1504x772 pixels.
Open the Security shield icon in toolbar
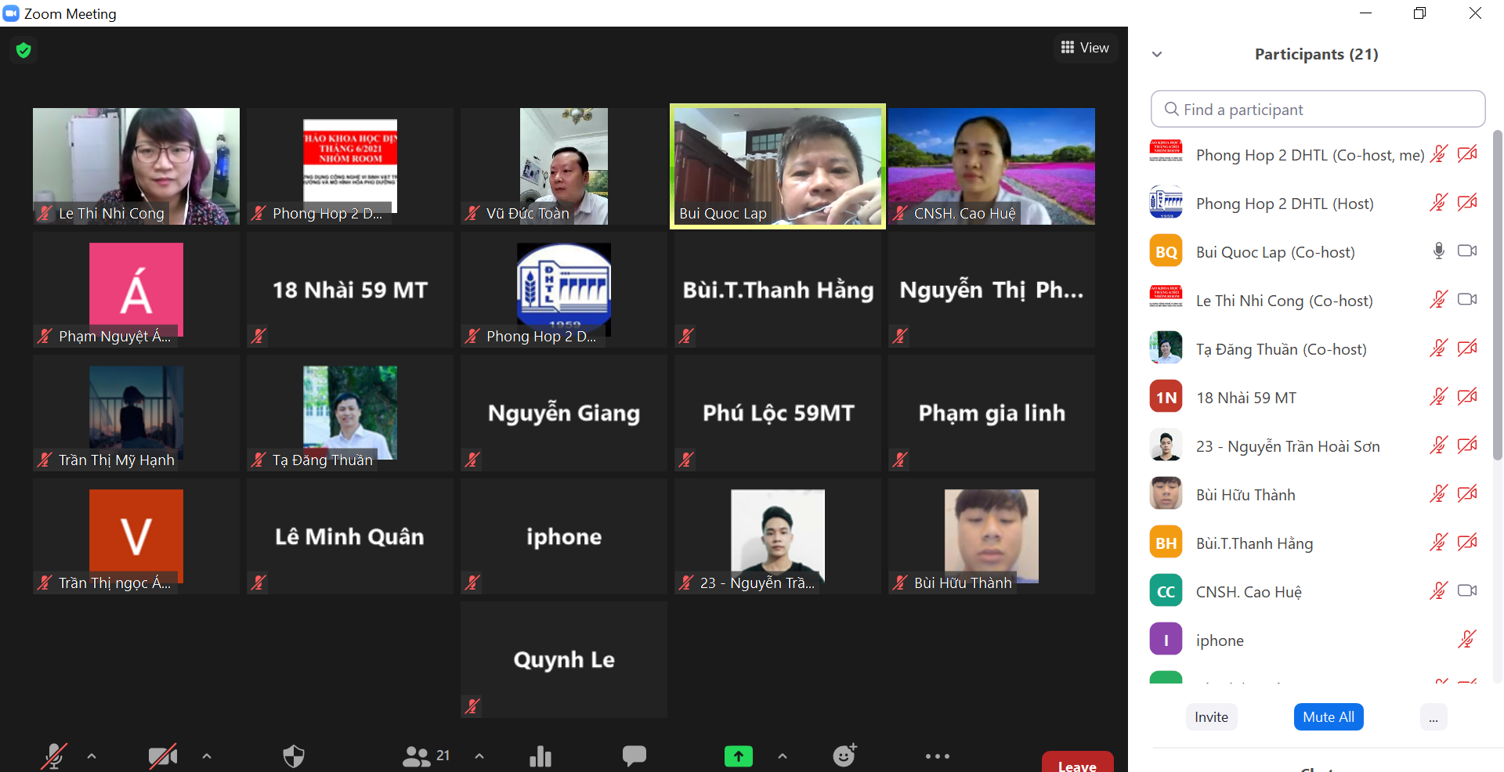coord(294,756)
